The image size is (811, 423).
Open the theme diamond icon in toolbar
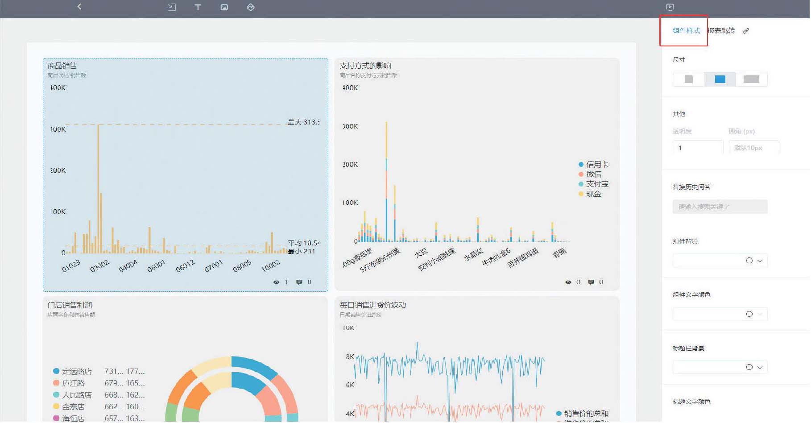click(250, 7)
